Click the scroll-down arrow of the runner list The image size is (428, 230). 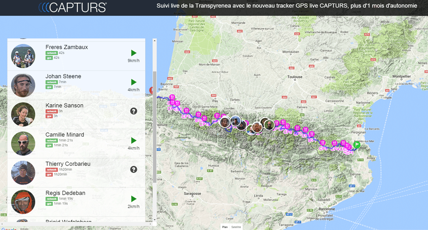[154, 219]
